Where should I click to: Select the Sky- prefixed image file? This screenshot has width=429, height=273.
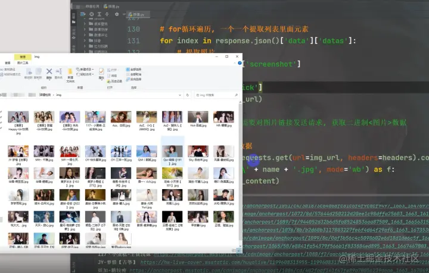click(x=198, y=153)
